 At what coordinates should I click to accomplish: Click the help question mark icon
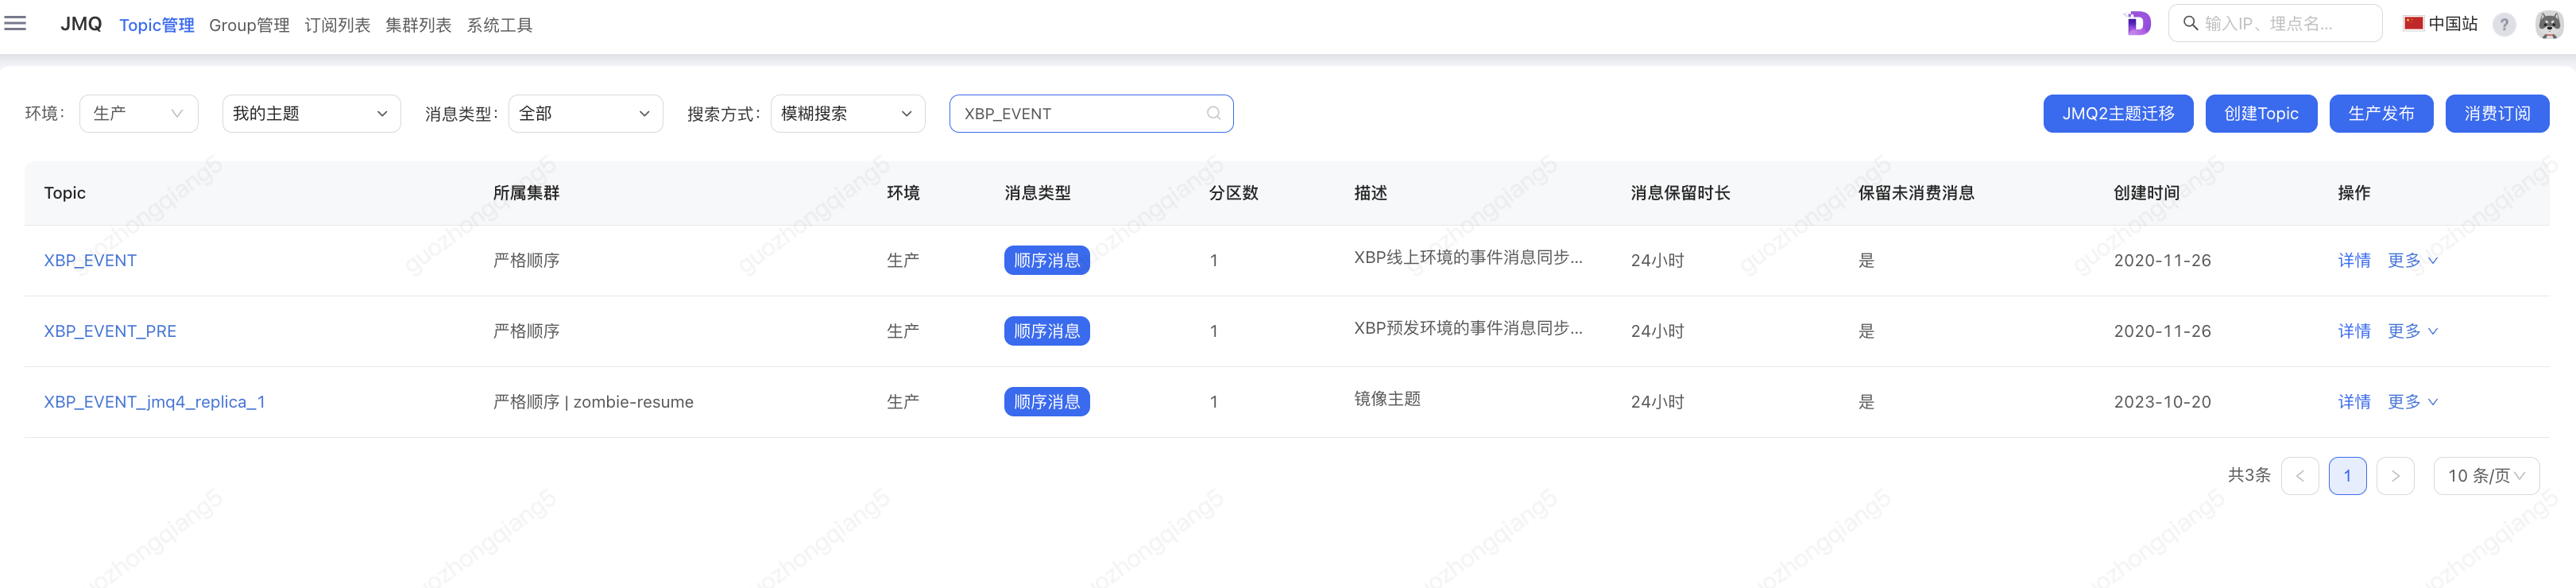point(2503,24)
